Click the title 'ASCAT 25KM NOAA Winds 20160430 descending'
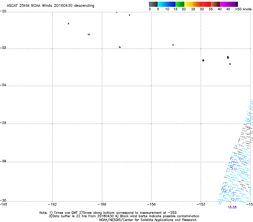 [50, 6]
